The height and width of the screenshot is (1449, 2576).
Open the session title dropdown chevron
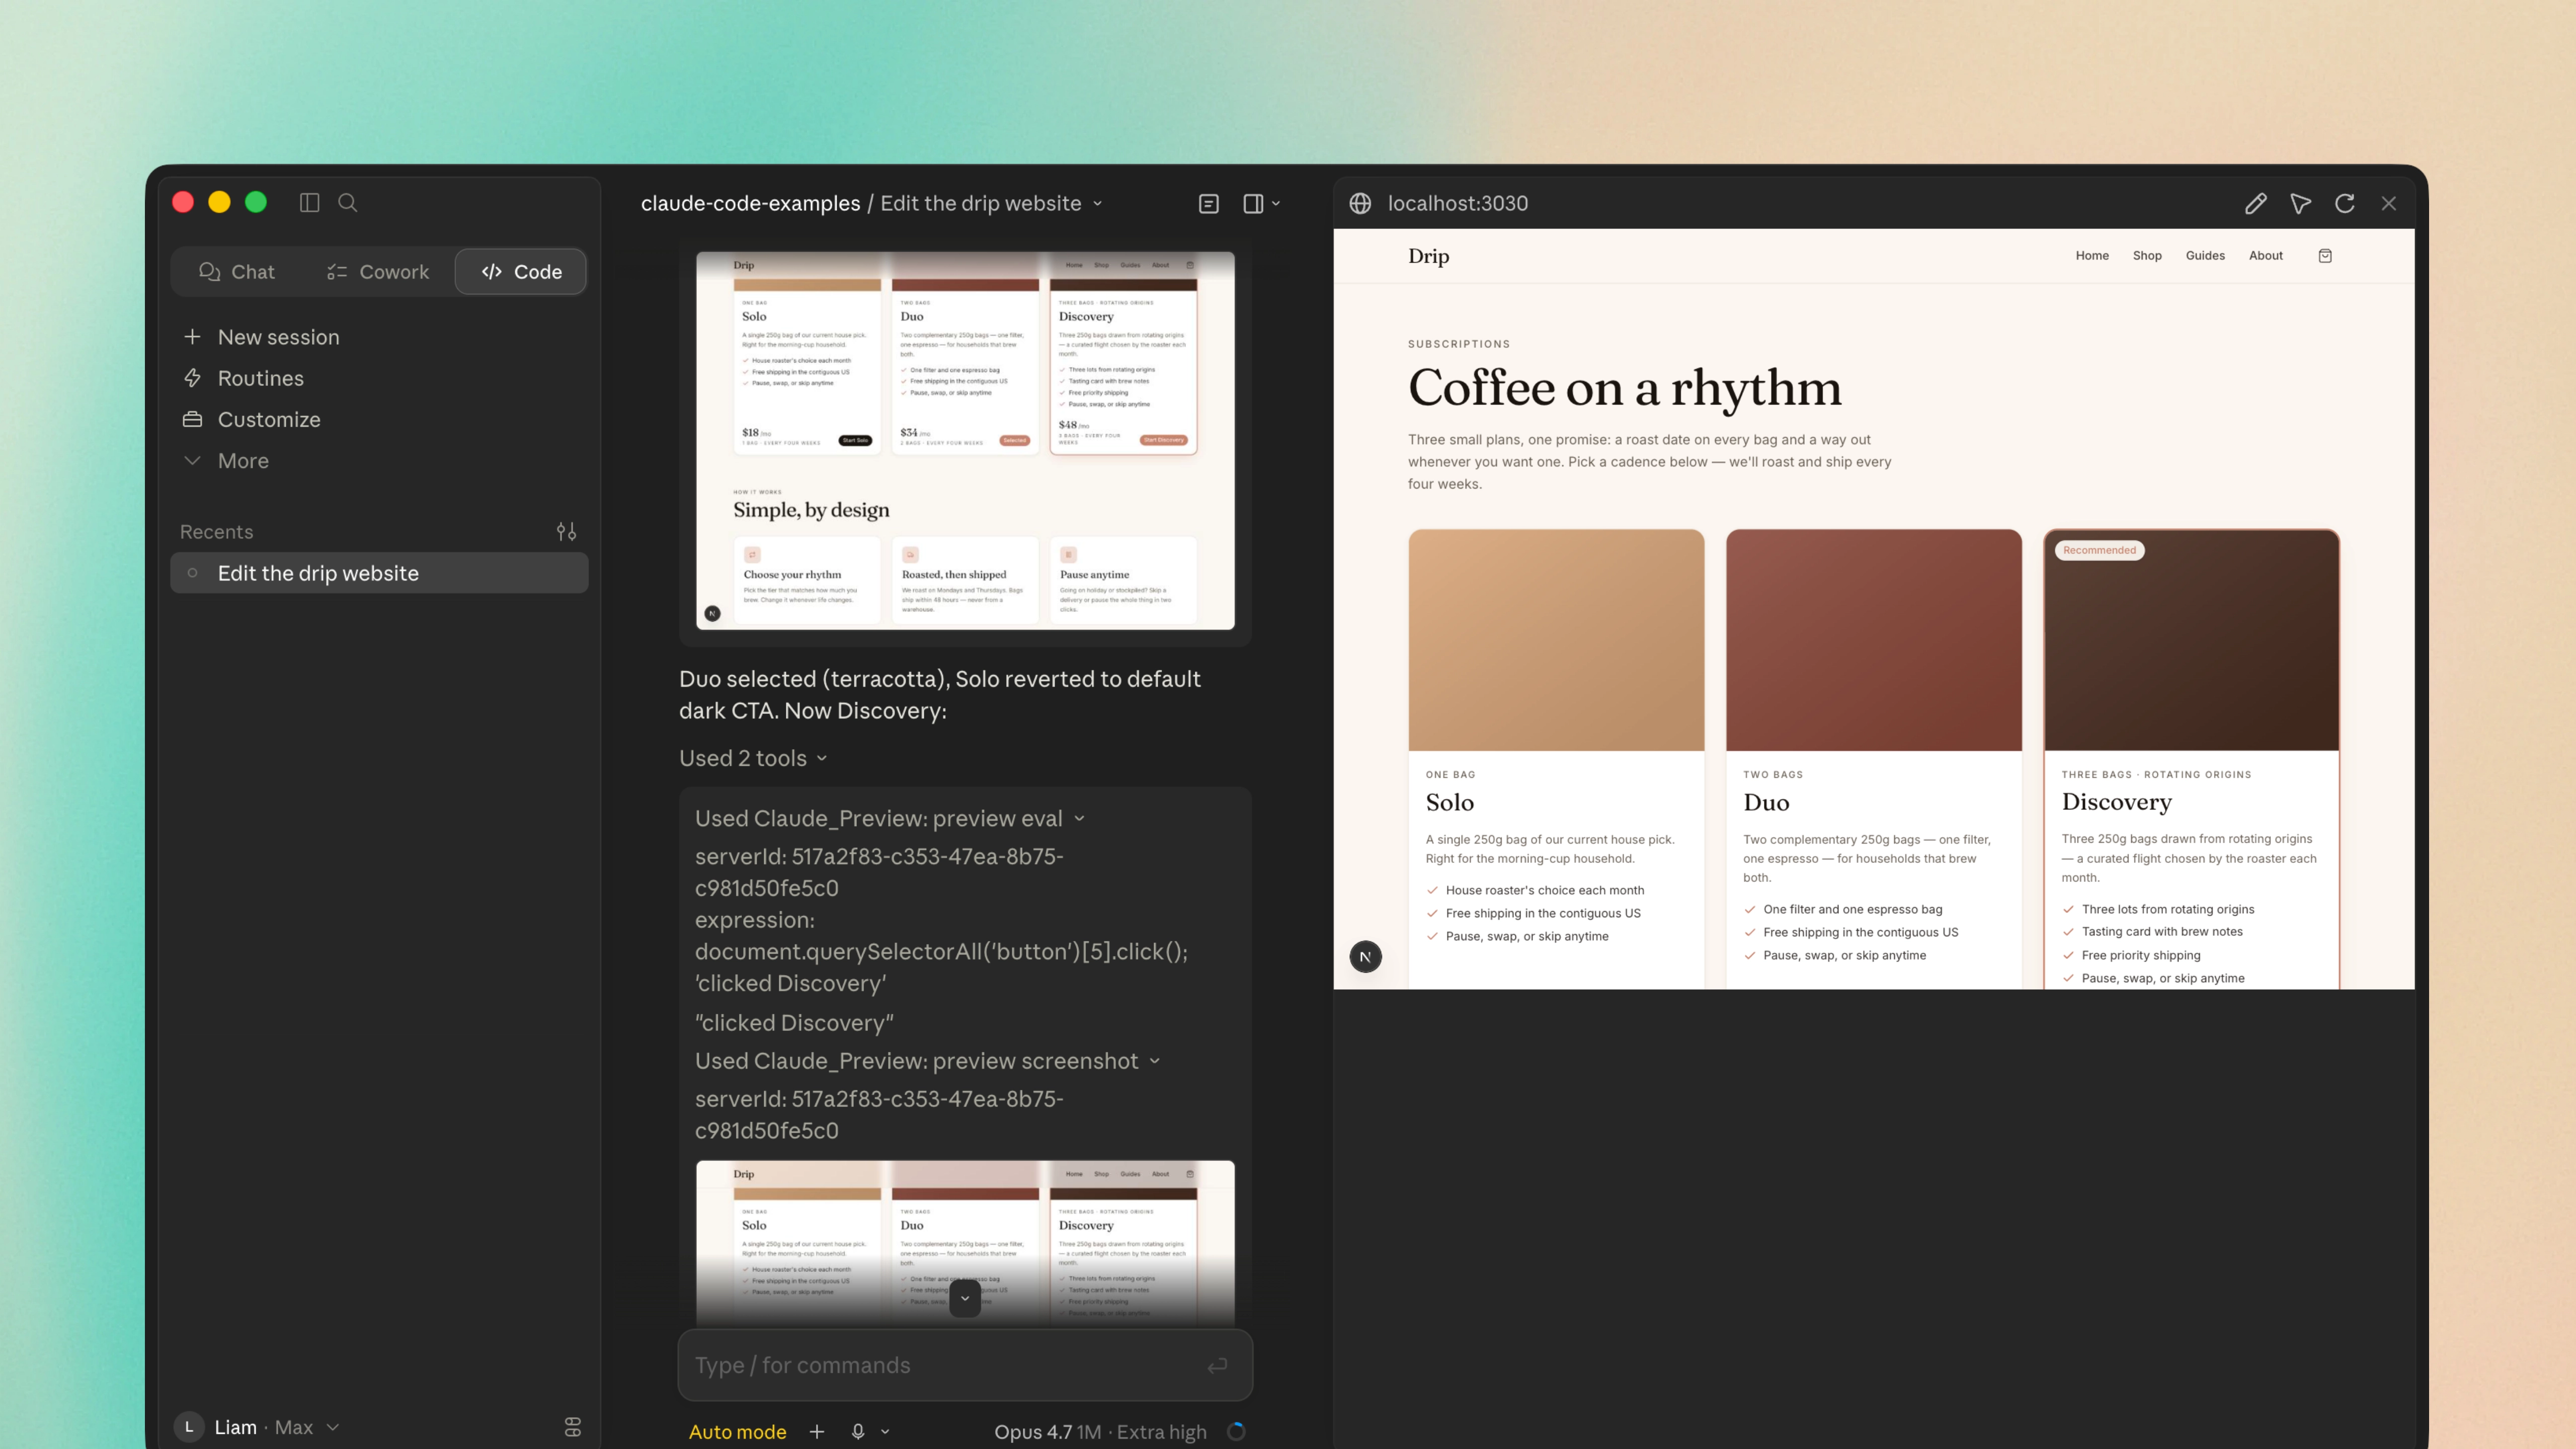[1098, 204]
